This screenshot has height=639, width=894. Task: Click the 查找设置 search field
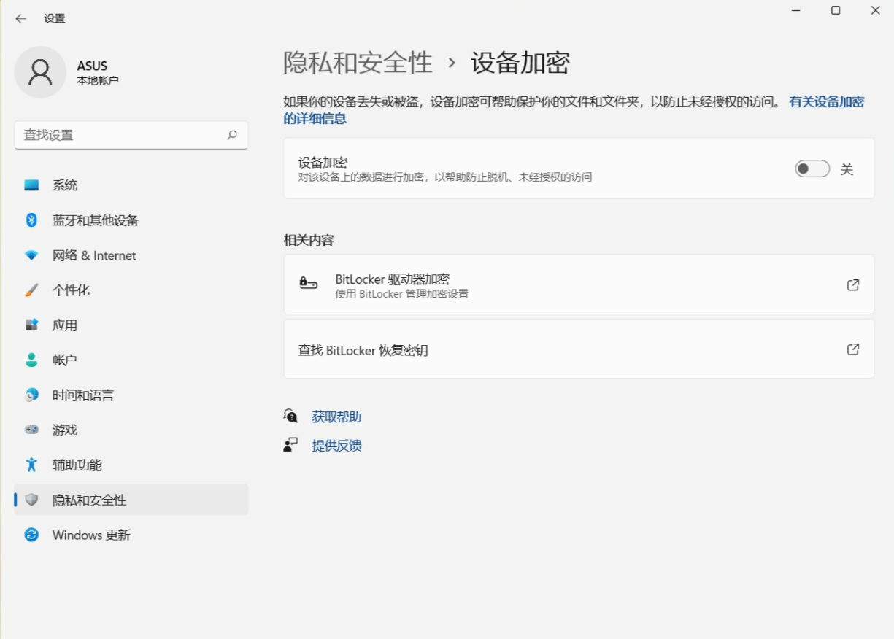120,135
